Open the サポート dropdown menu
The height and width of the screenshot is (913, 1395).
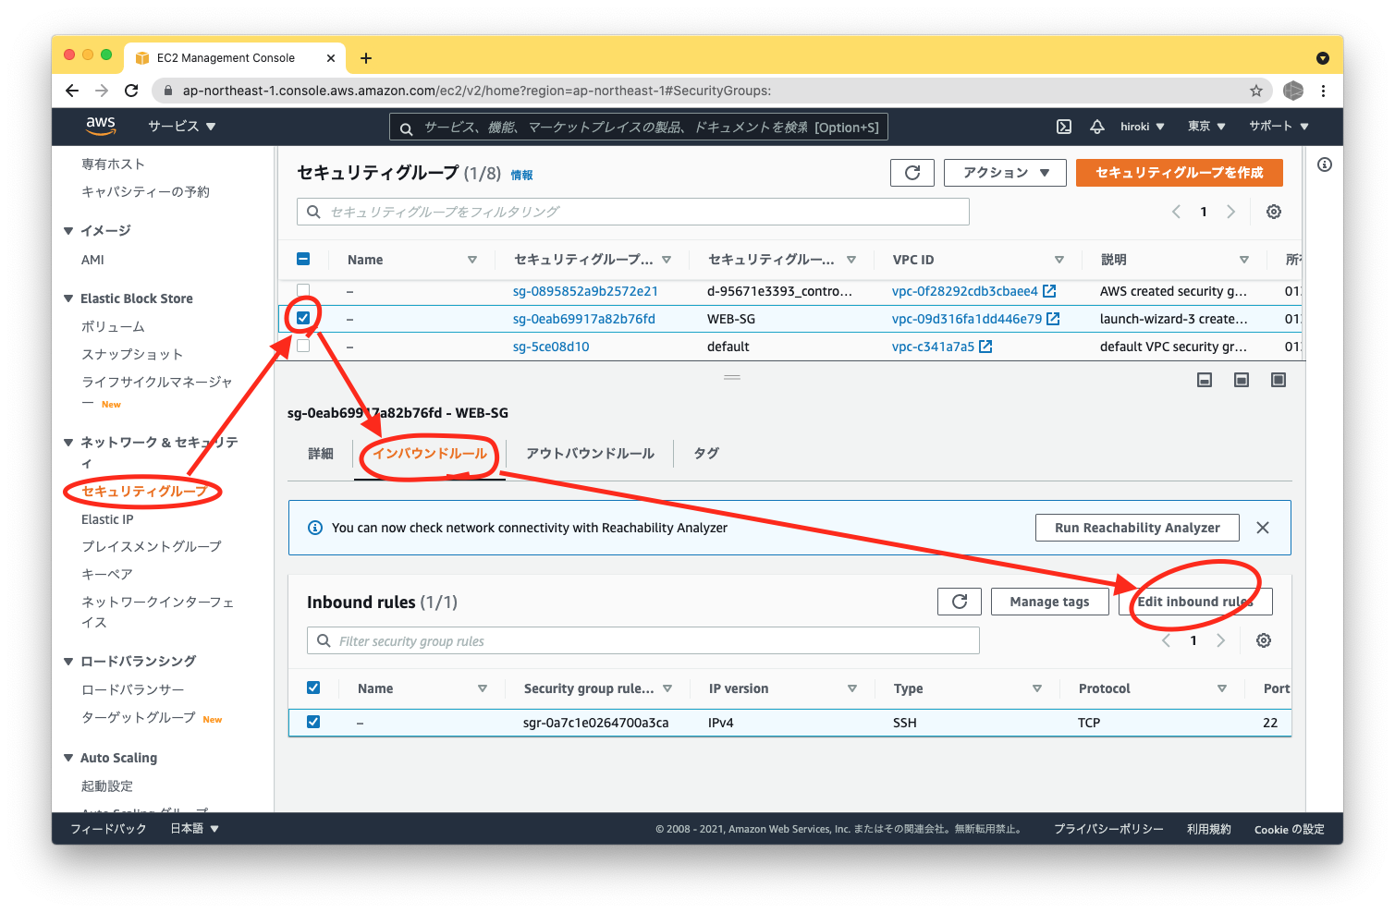[x=1279, y=127]
